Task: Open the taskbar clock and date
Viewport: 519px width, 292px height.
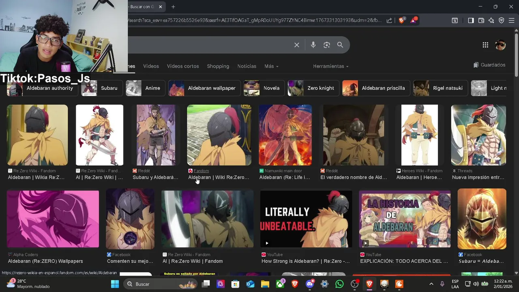Action: pos(503,284)
